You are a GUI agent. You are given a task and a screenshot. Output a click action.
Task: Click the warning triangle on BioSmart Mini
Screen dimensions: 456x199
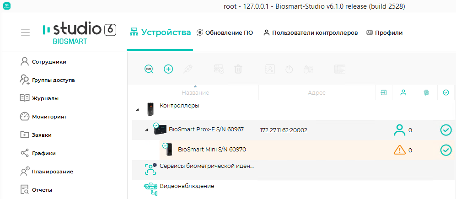pyautogui.click(x=400, y=150)
